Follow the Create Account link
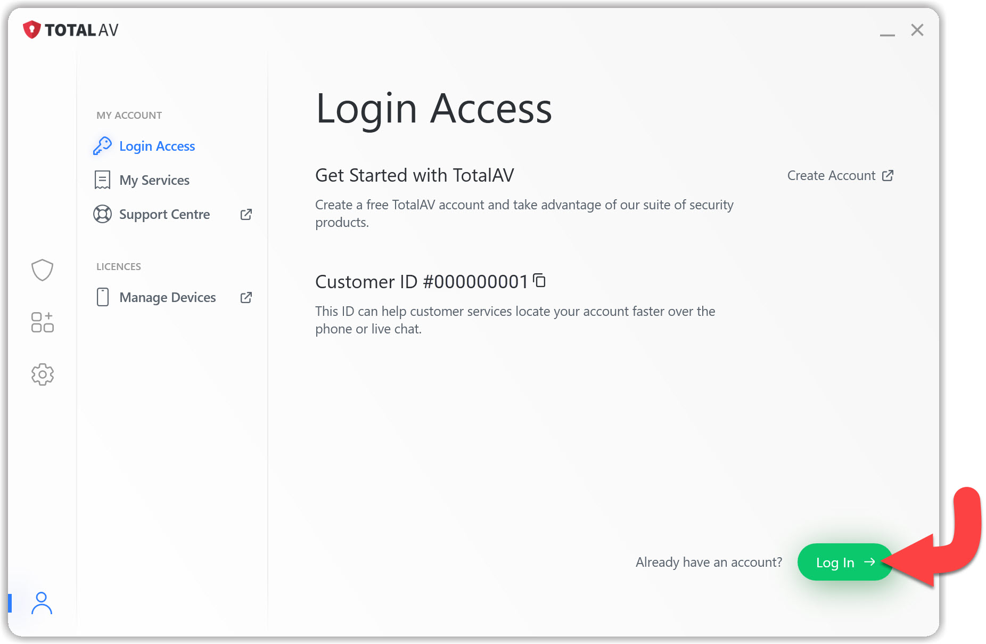Viewport: 986px width, 644px height. (840, 176)
